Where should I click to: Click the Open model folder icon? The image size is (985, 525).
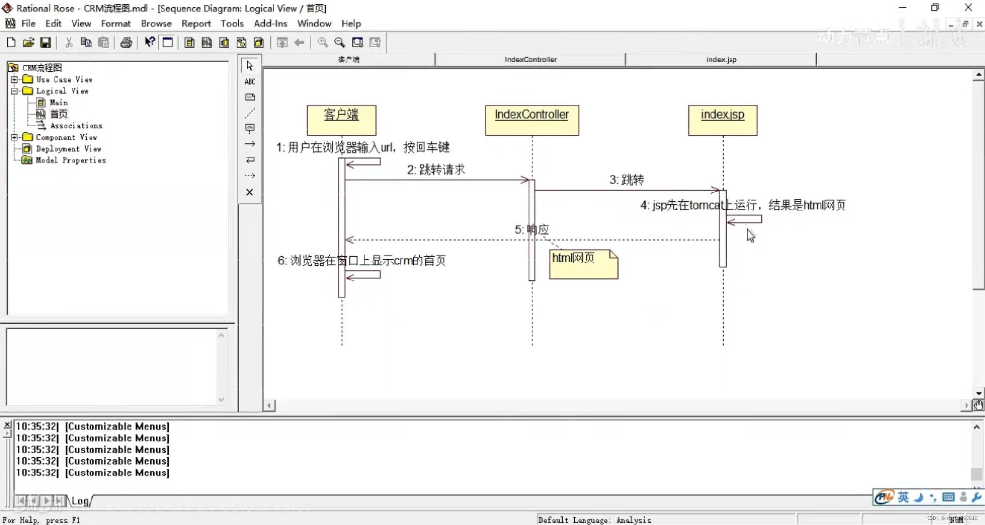28,43
